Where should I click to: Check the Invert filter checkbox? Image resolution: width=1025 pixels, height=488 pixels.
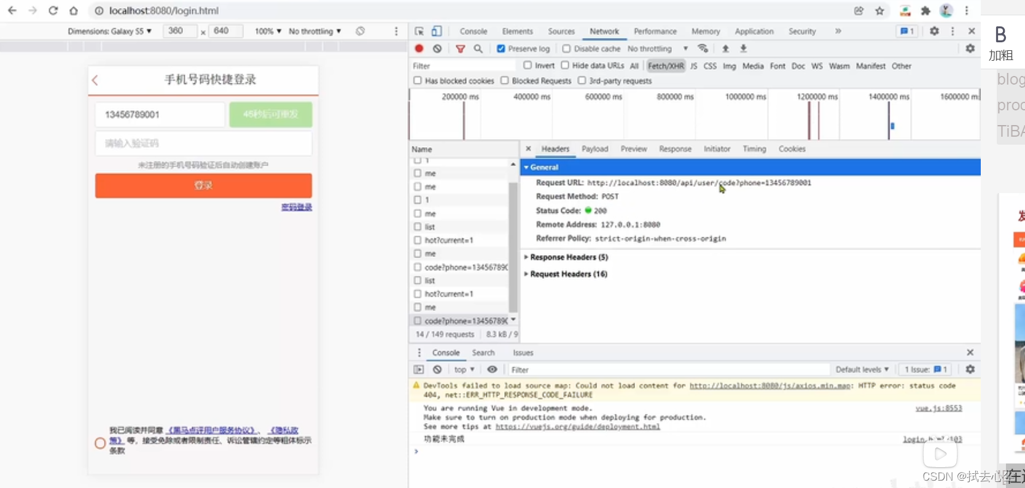528,65
